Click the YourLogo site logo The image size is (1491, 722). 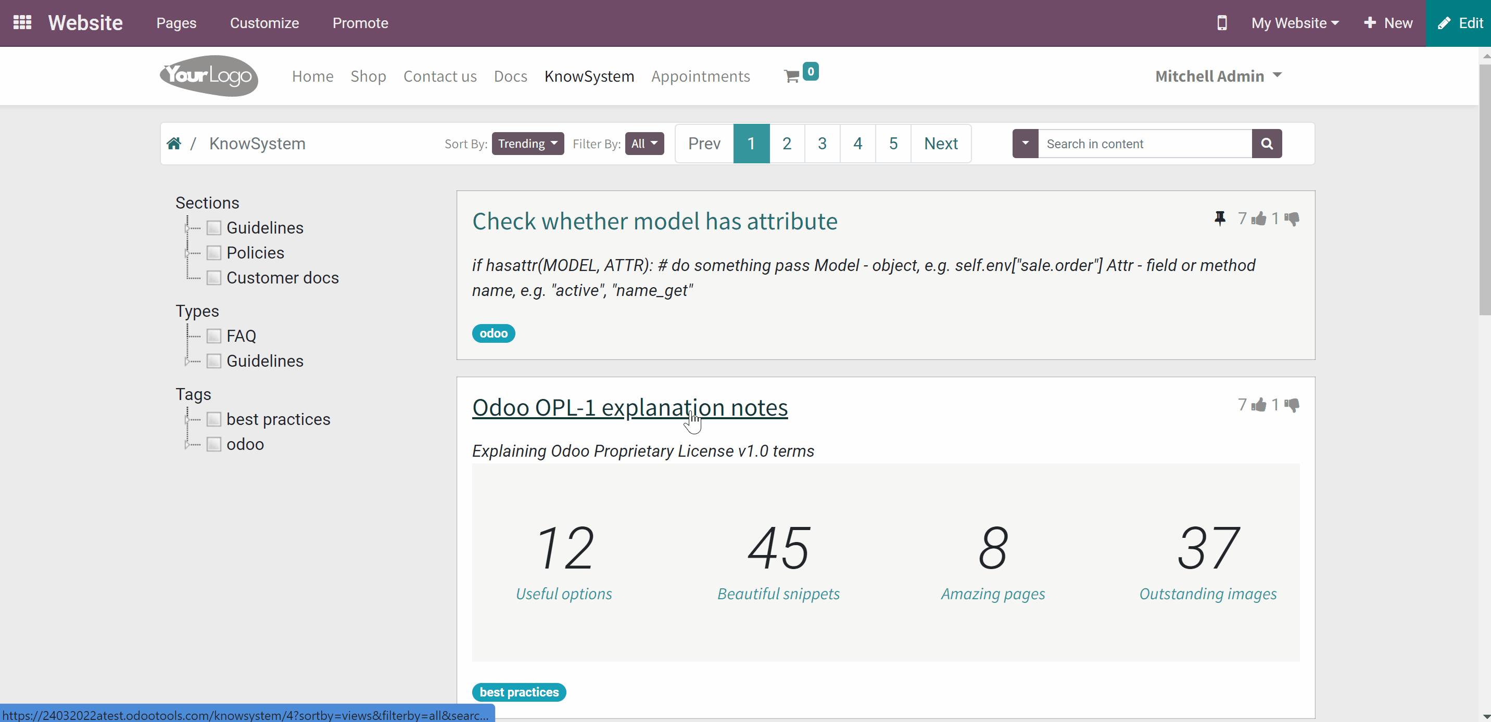[208, 76]
